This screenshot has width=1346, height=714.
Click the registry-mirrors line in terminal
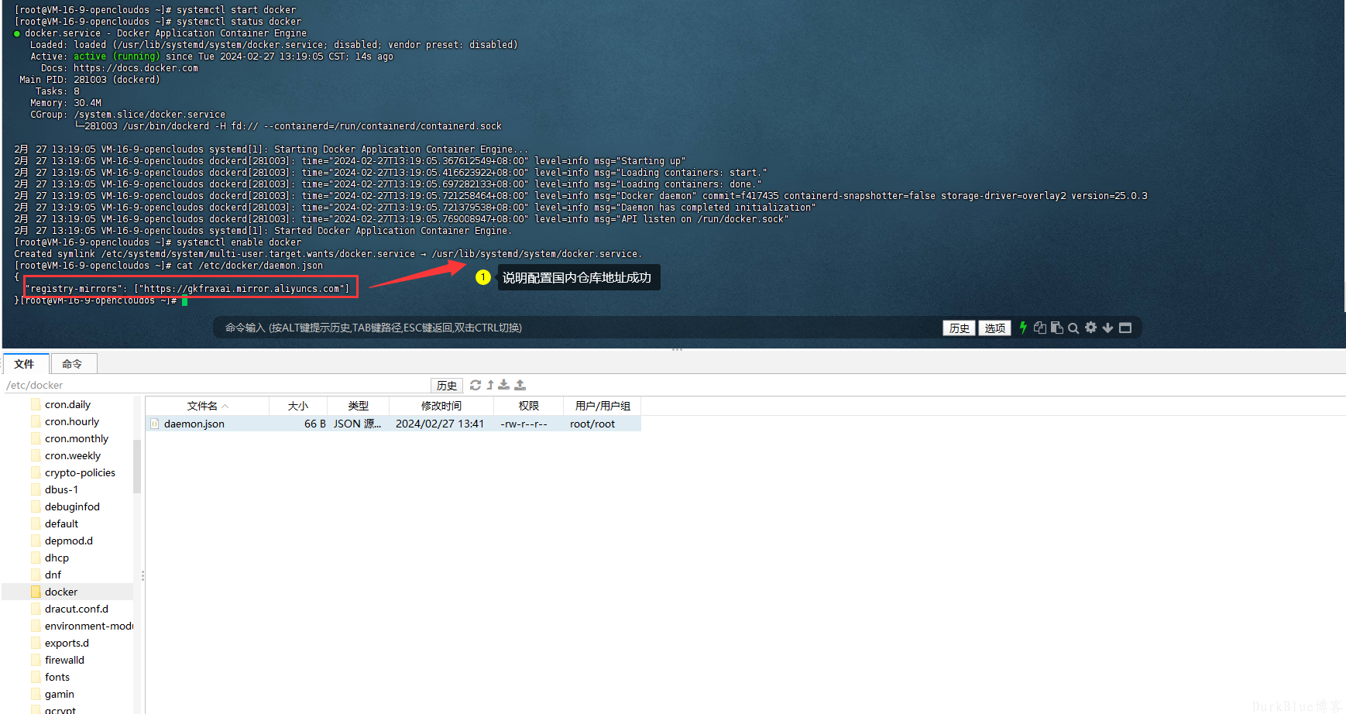(x=187, y=289)
